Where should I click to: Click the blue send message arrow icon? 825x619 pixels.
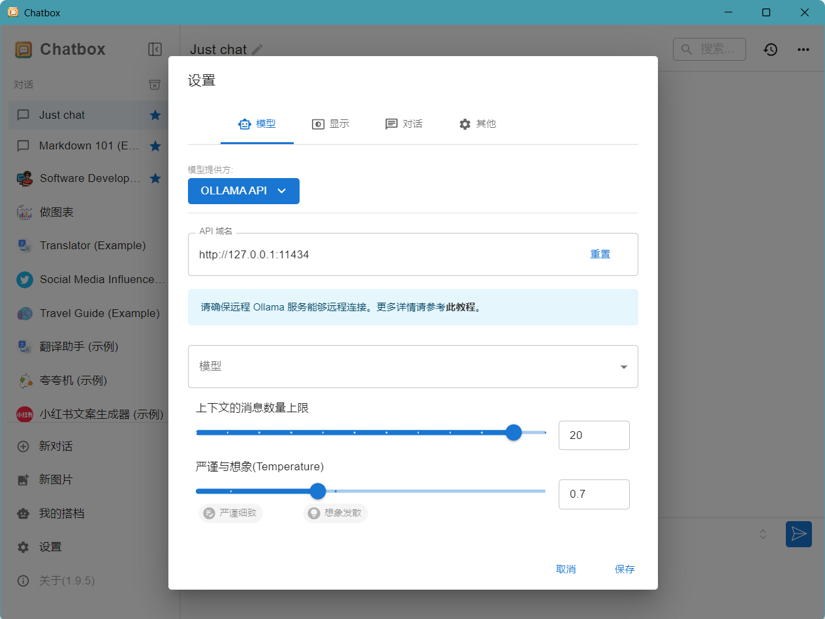(x=798, y=534)
